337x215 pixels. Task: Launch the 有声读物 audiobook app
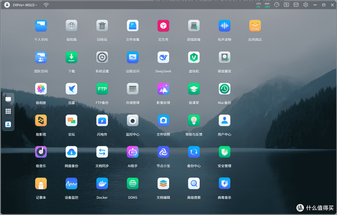[225, 26]
